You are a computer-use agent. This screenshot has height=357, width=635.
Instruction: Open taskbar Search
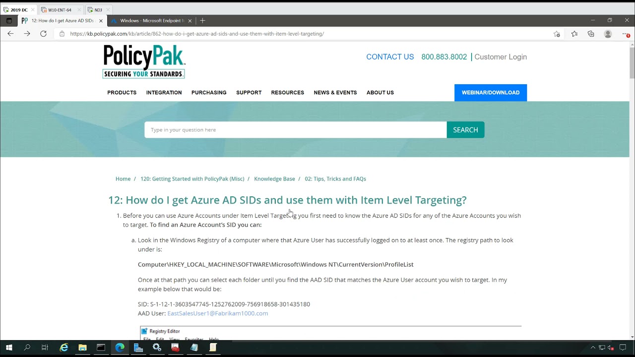27,348
